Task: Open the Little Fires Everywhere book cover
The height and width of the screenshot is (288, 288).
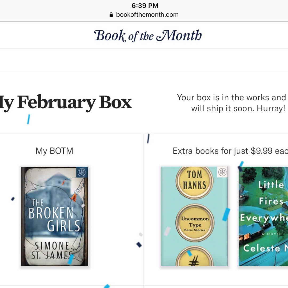Action: coord(263,216)
